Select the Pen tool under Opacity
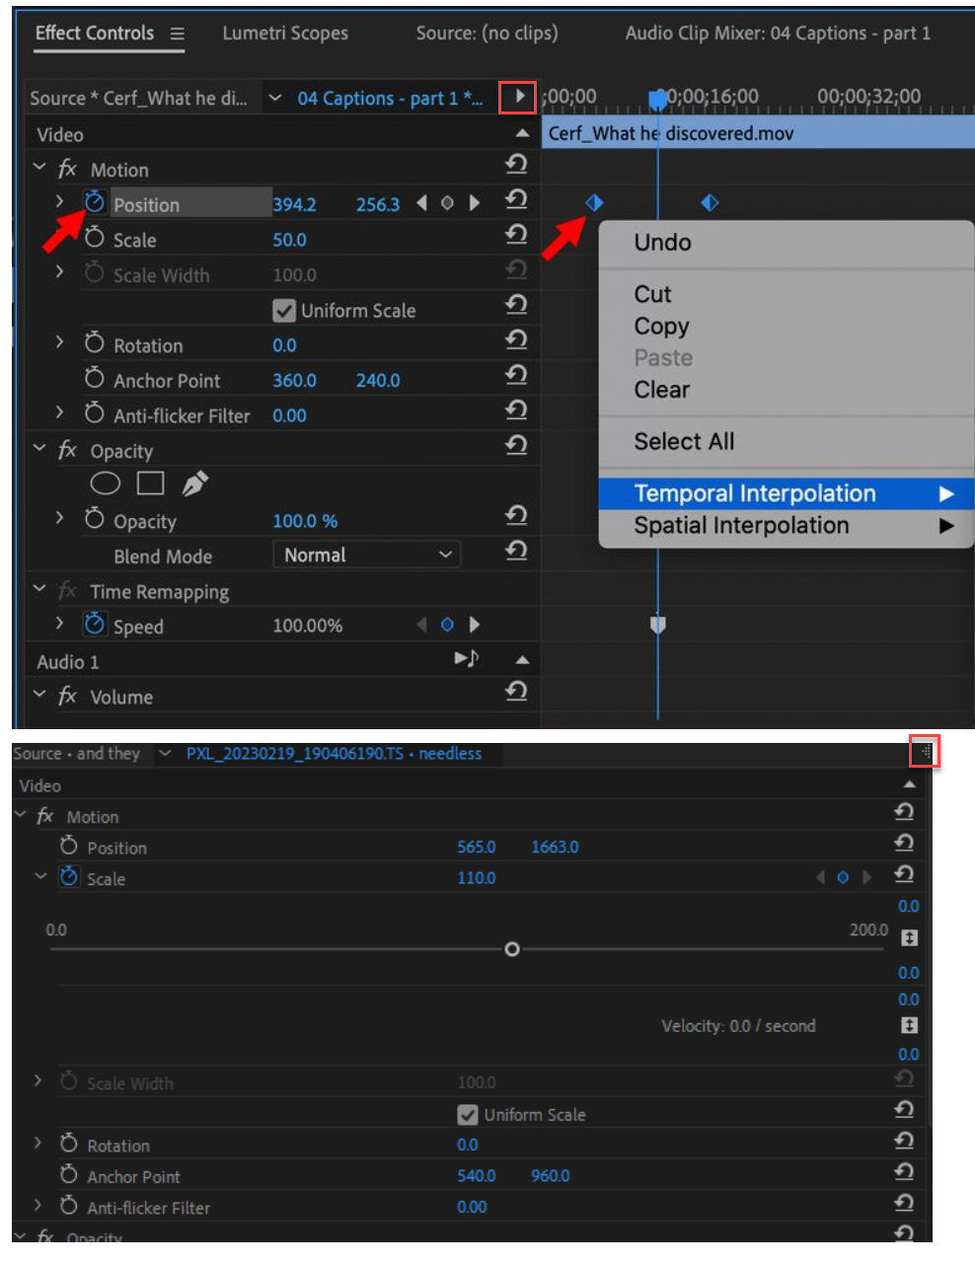The height and width of the screenshot is (1261, 975). point(194,482)
